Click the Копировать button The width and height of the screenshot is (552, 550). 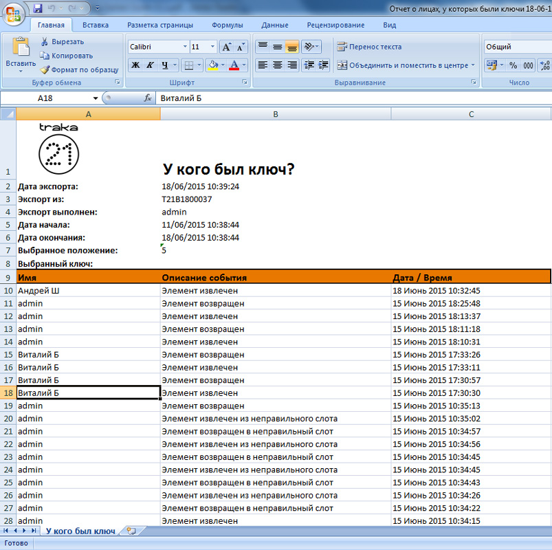point(67,56)
